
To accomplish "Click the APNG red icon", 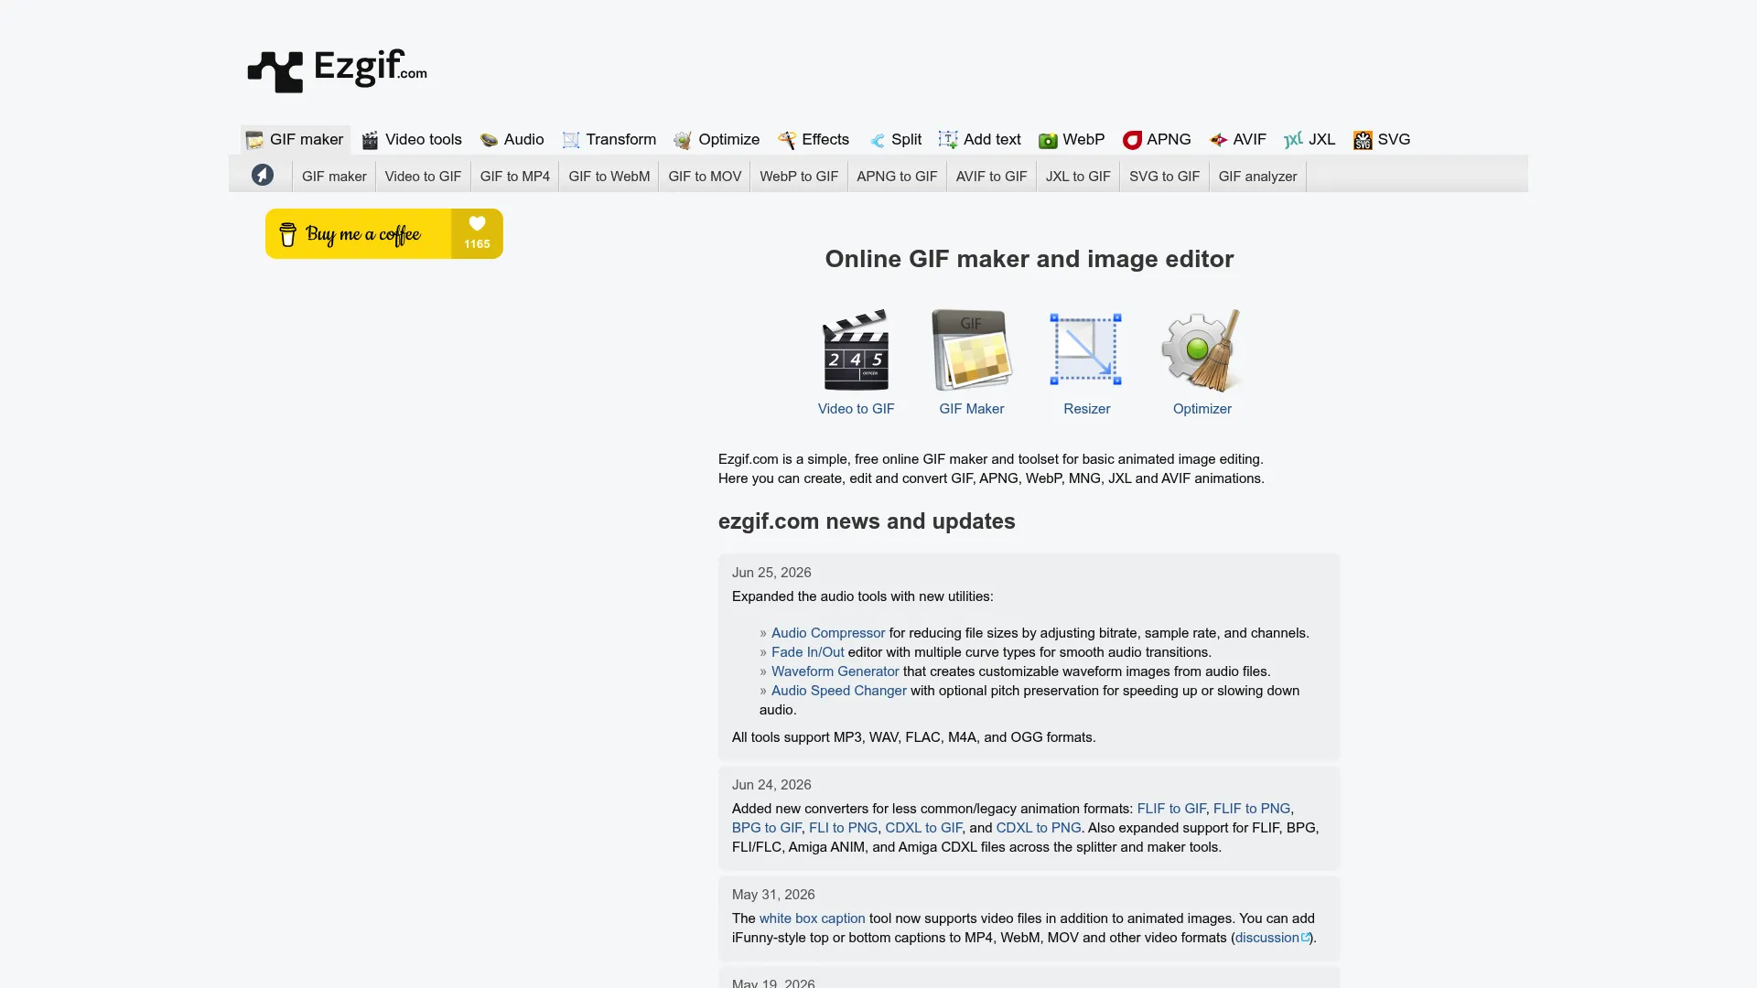I will click(1132, 140).
